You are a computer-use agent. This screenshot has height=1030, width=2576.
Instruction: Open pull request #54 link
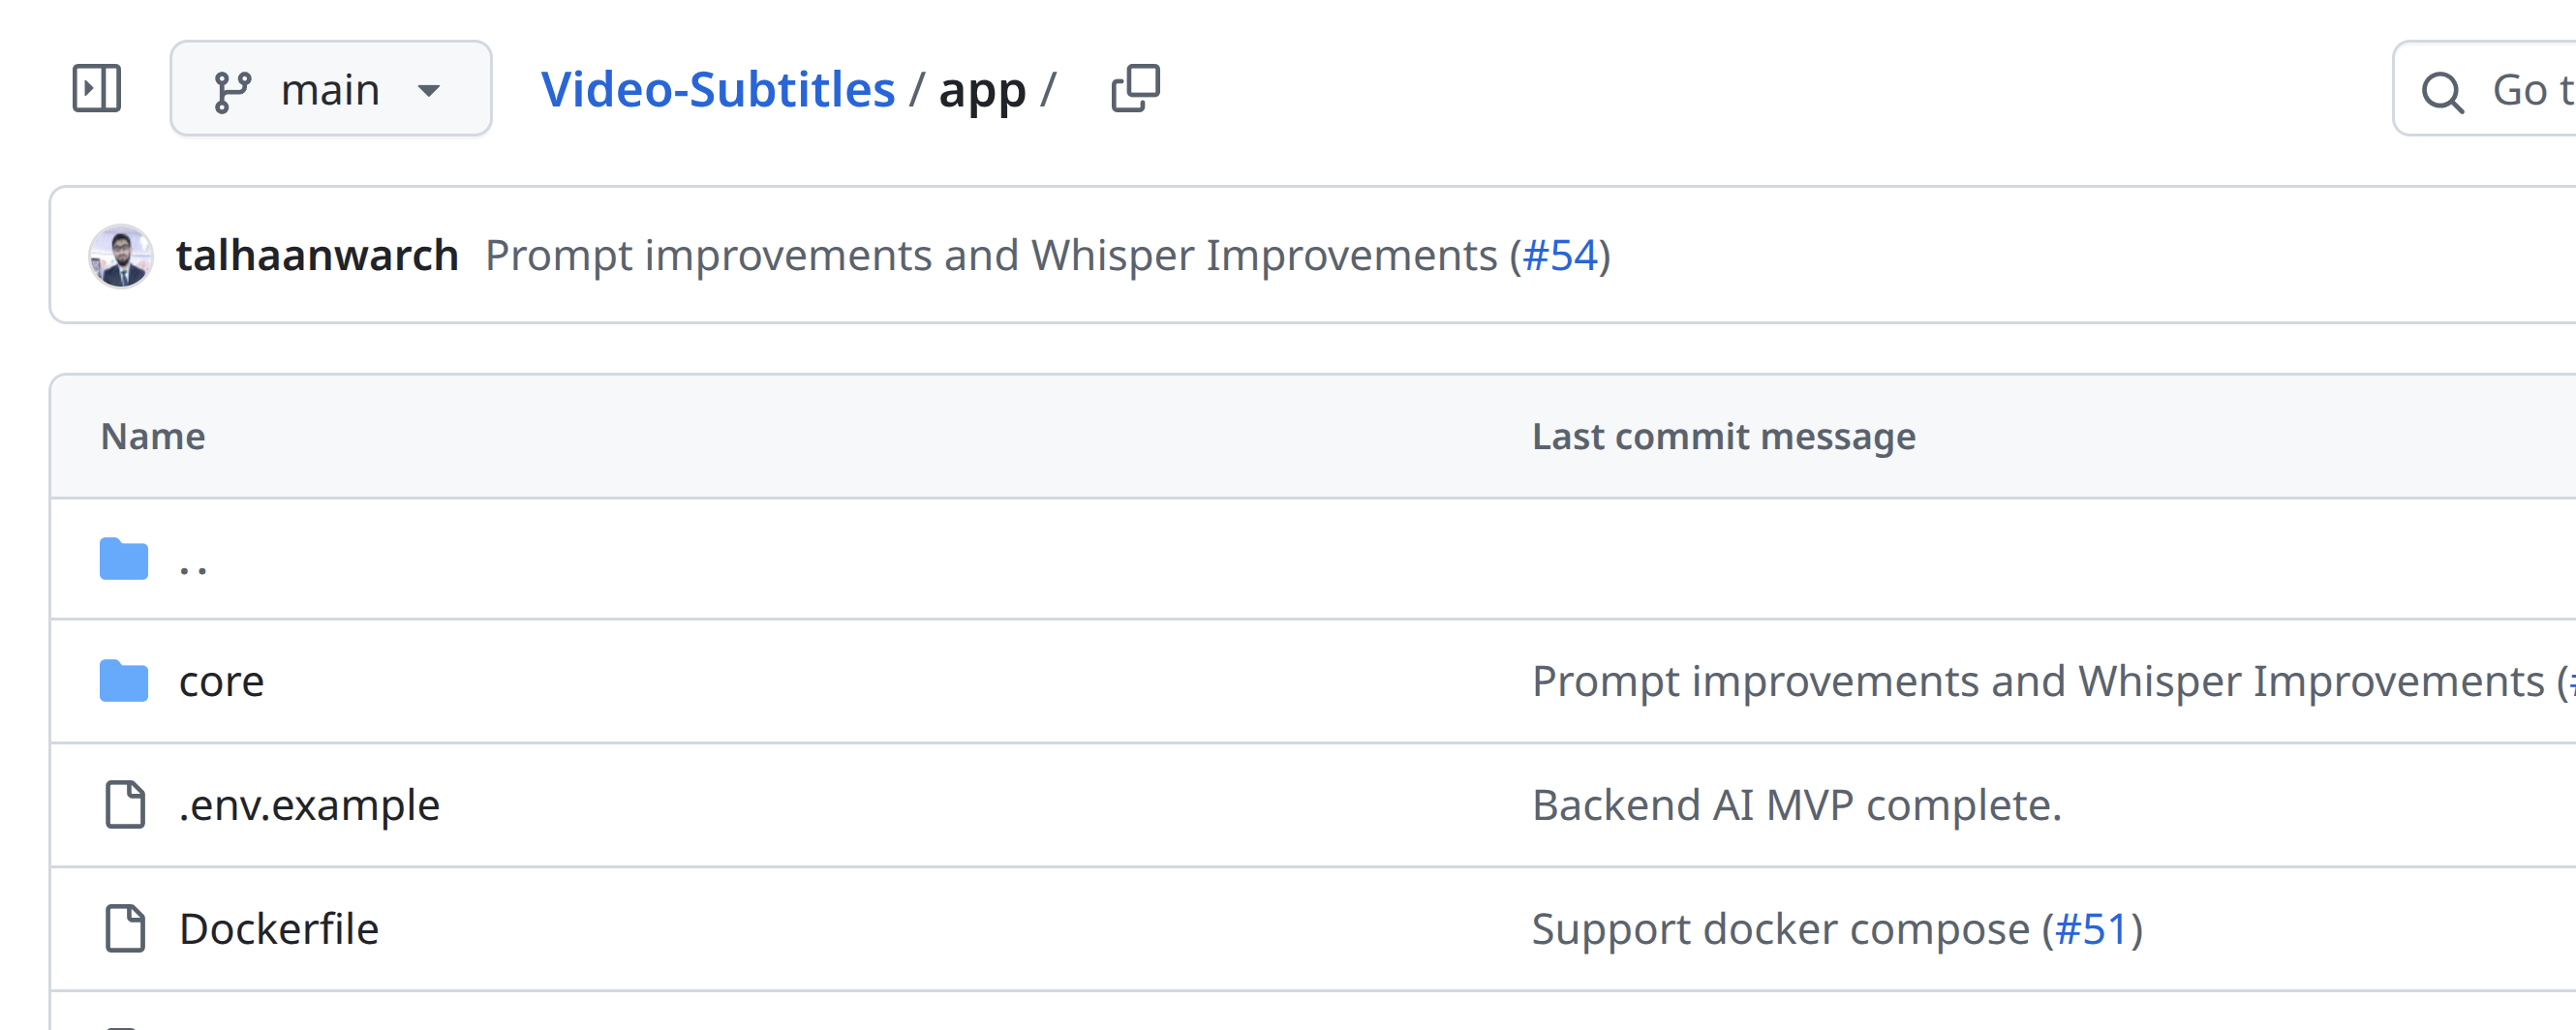pyautogui.click(x=1559, y=255)
